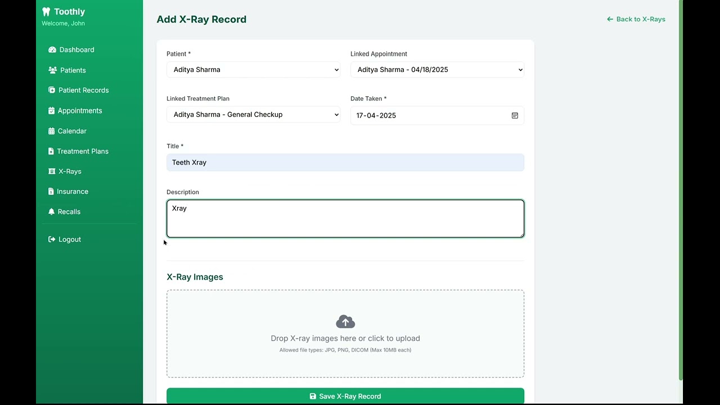Screen dimensions: 720x405
Task: Click the Toothly brand name
Action: [70, 12]
